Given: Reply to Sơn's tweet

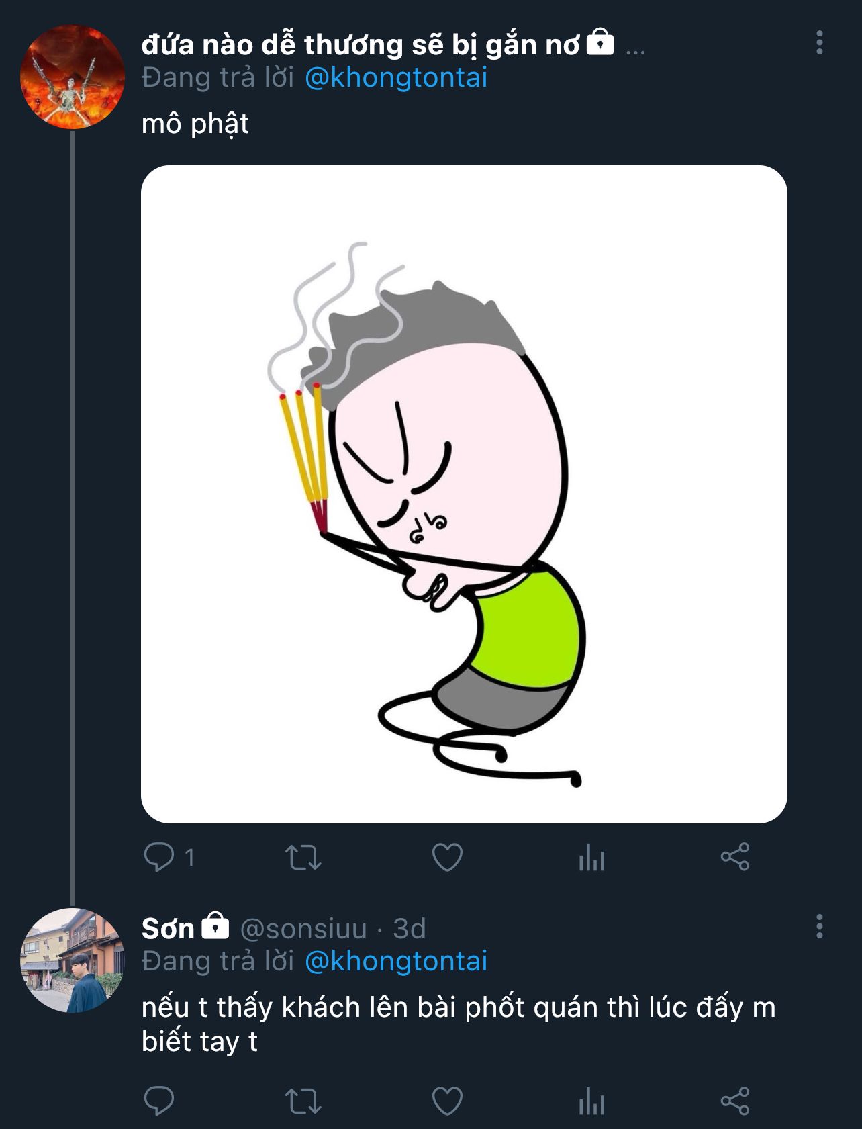Looking at the screenshot, I should [x=159, y=1101].
